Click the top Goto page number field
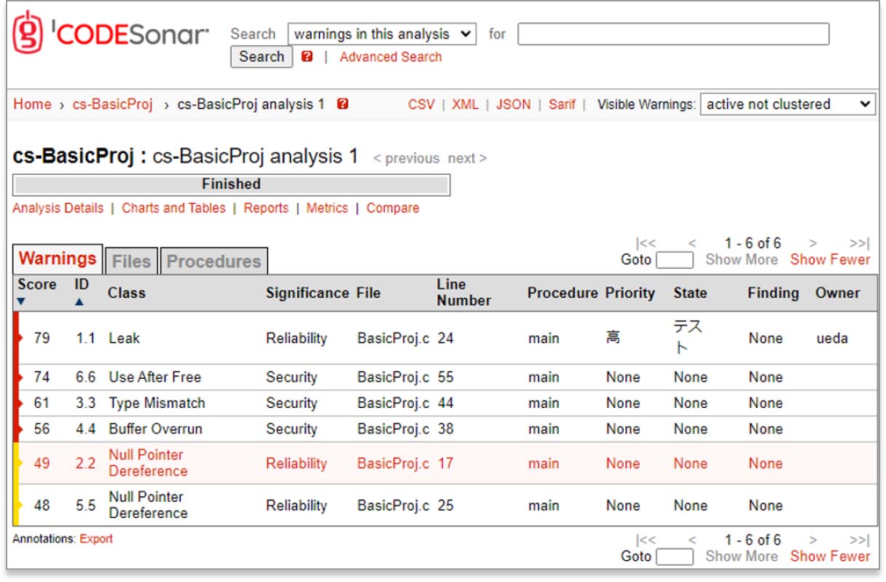The height and width of the screenshot is (582, 886). coord(674,260)
